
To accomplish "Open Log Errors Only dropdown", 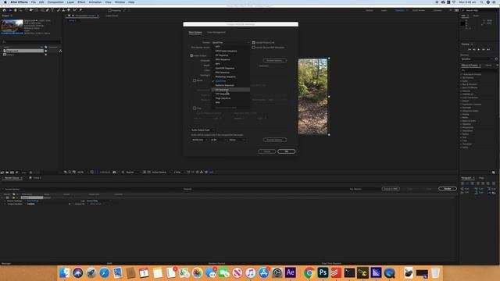I will (99, 201).
